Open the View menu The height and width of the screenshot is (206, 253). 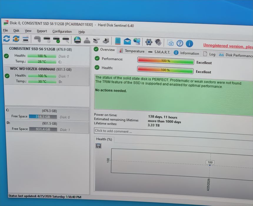click(28, 31)
